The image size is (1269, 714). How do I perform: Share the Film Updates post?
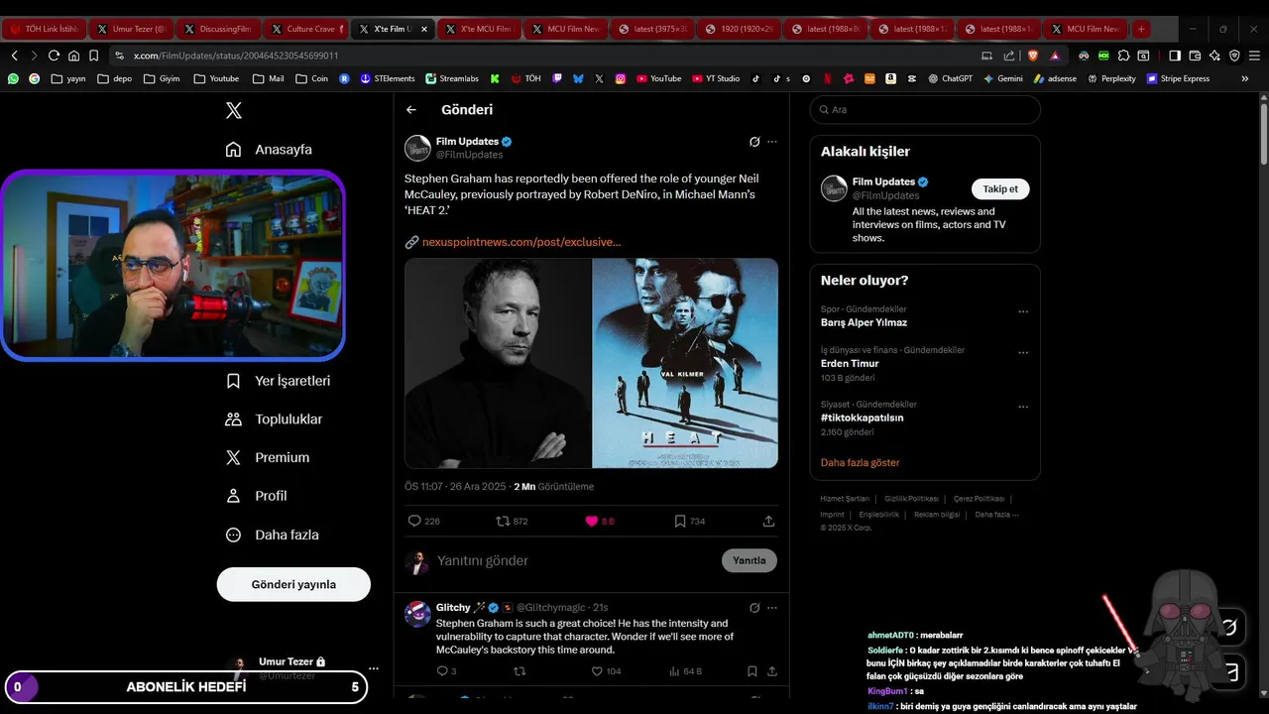[x=768, y=521]
